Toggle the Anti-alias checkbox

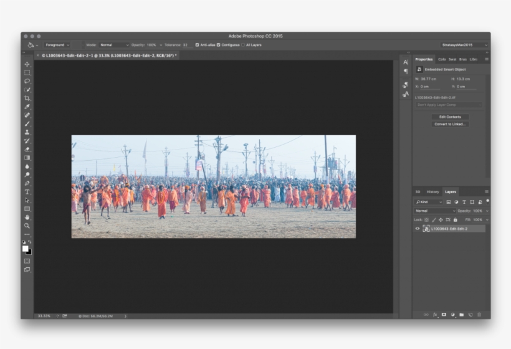197,45
